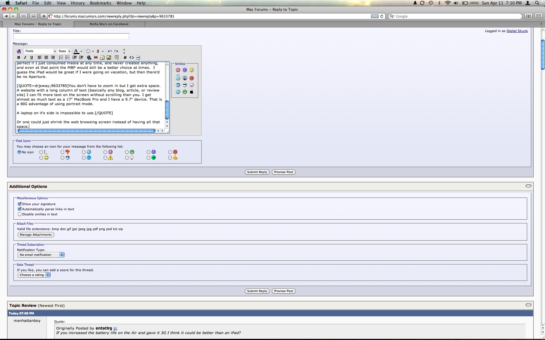
Task: Collapse the Topic Review section
Action: [x=528, y=305]
